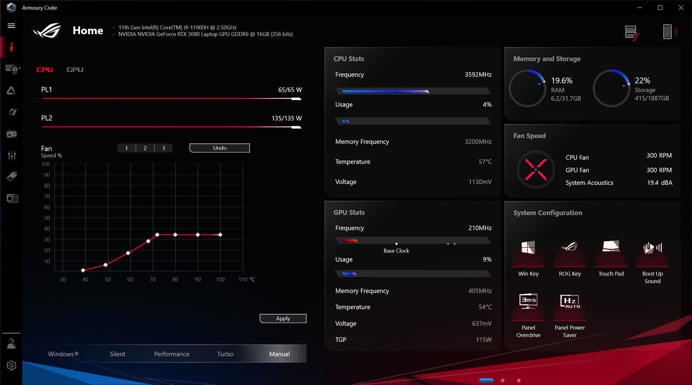Select the Manual operating mode
692x385 pixels.
[x=279, y=354]
